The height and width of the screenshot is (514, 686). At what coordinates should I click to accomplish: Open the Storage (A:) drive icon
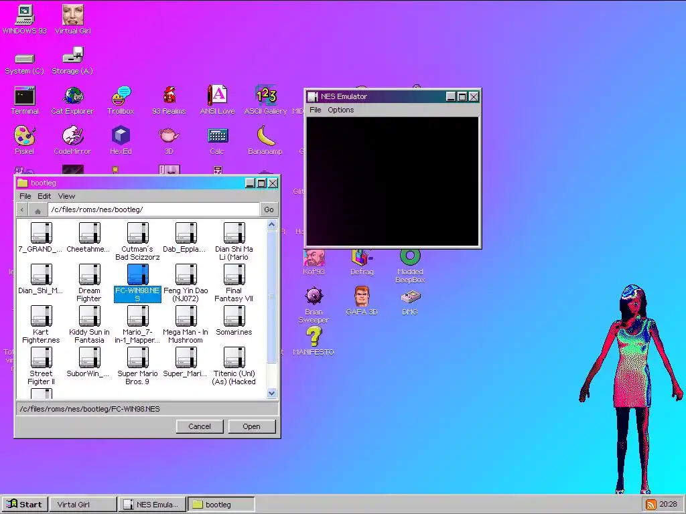(72, 61)
